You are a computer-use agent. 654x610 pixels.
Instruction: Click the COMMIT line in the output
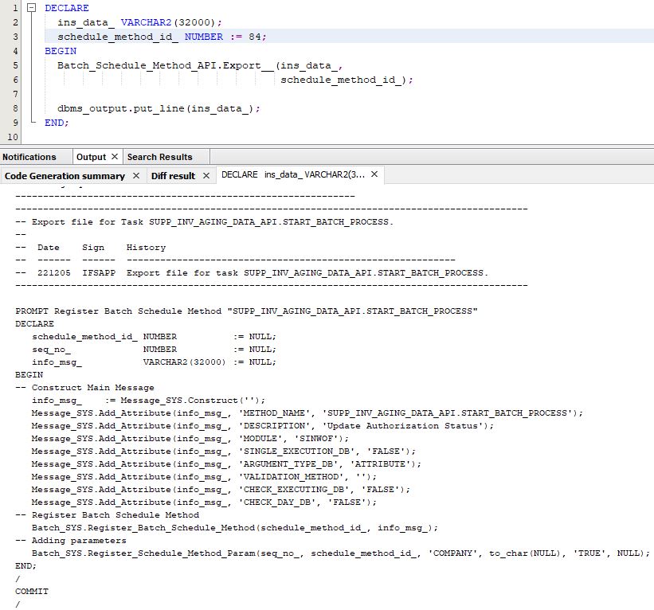tap(32, 592)
